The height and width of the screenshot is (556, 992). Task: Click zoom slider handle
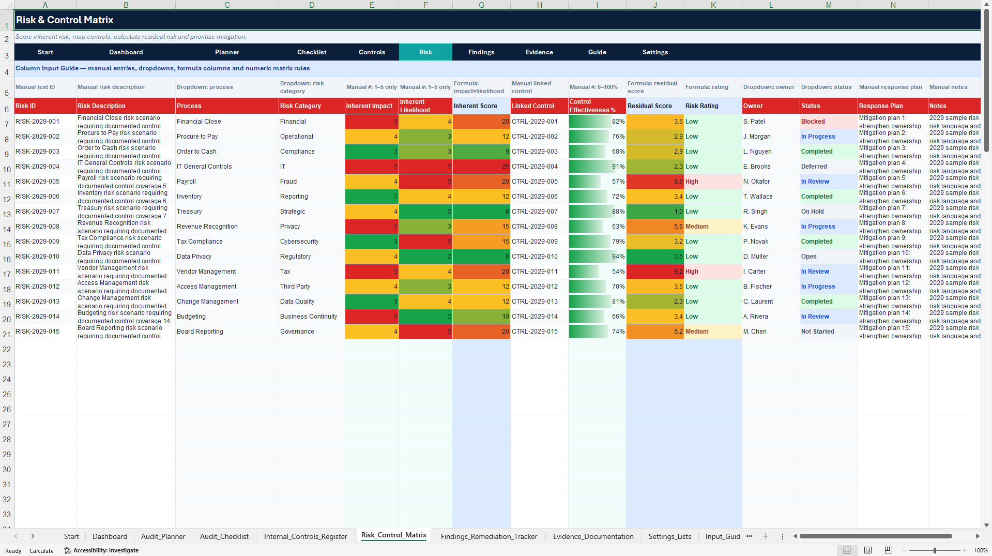[x=935, y=550]
